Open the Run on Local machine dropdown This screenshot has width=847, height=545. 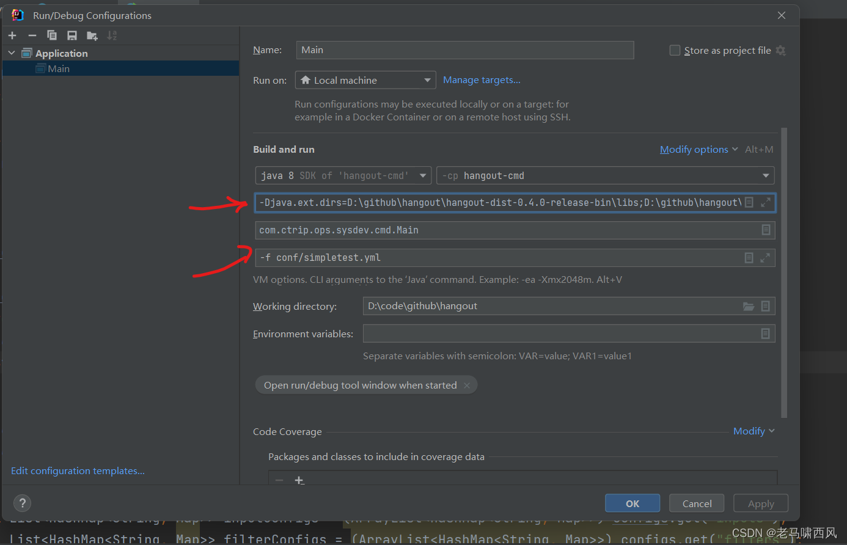tap(365, 80)
